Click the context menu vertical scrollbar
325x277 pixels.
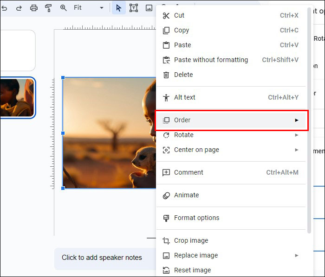309,120
